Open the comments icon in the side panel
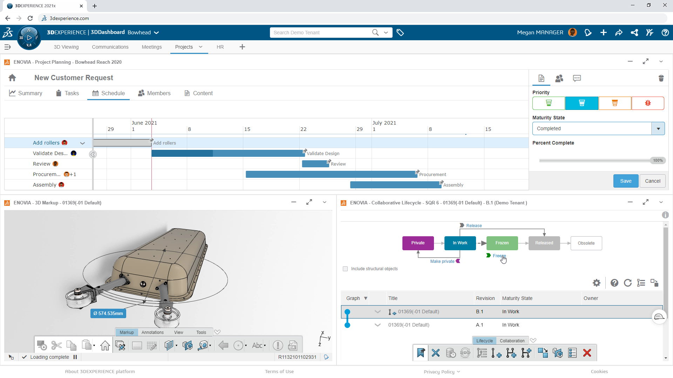Screen dimensions: 673x378 pos(577,78)
